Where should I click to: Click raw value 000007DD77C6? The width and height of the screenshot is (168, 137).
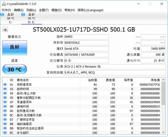(x=150, y=85)
